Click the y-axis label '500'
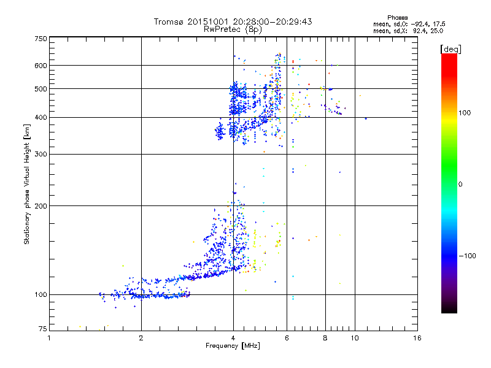 41,89
